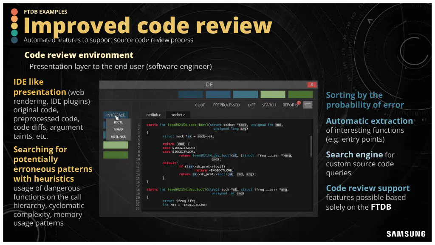
Task: Click the "IDE like presentation" heading
Action: pyautogui.click(x=40, y=87)
